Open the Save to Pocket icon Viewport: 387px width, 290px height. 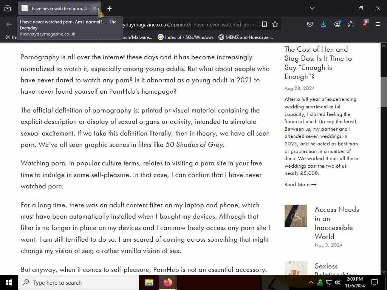310,24
